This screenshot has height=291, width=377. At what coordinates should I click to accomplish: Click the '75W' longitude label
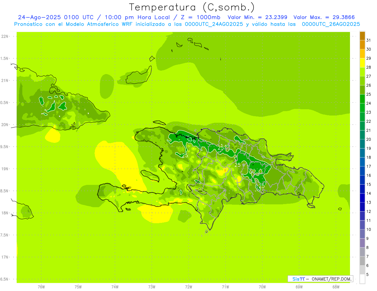(x=78, y=287)
